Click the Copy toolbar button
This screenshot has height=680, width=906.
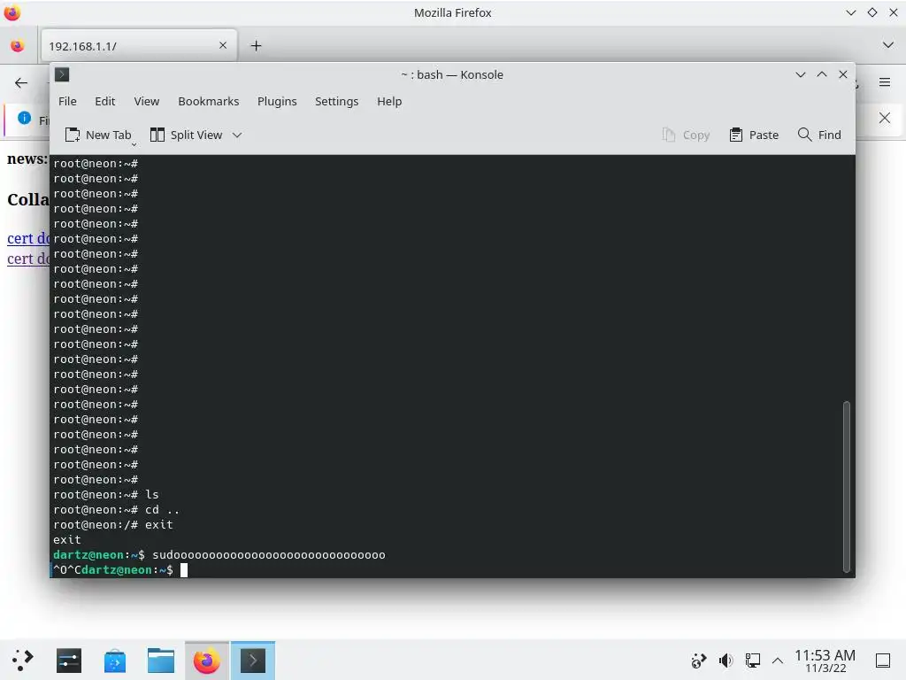686,135
